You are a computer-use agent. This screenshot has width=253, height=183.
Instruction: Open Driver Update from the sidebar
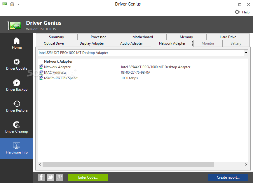(17, 64)
